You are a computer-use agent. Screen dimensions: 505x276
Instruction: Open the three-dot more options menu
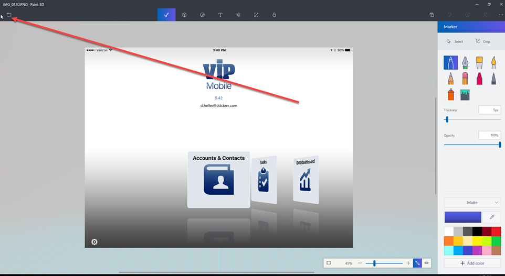tap(501, 15)
